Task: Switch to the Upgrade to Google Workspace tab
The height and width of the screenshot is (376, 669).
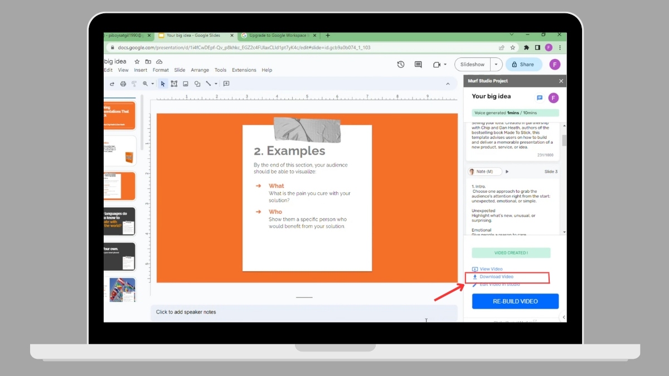Action: coord(279,36)
